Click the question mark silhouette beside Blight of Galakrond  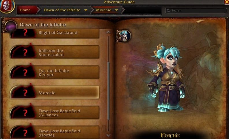(x=23, y=33)
